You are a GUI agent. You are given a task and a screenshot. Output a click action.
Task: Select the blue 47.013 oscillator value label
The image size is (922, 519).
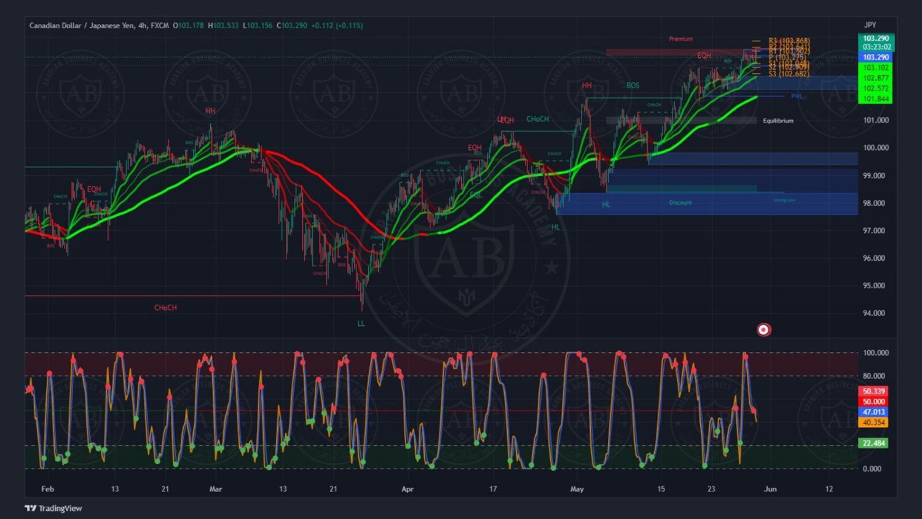pyautogui.click(x=873, y=412)
